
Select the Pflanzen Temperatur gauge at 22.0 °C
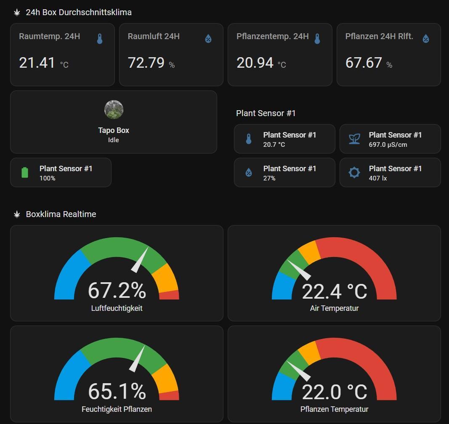click(334, 374)
